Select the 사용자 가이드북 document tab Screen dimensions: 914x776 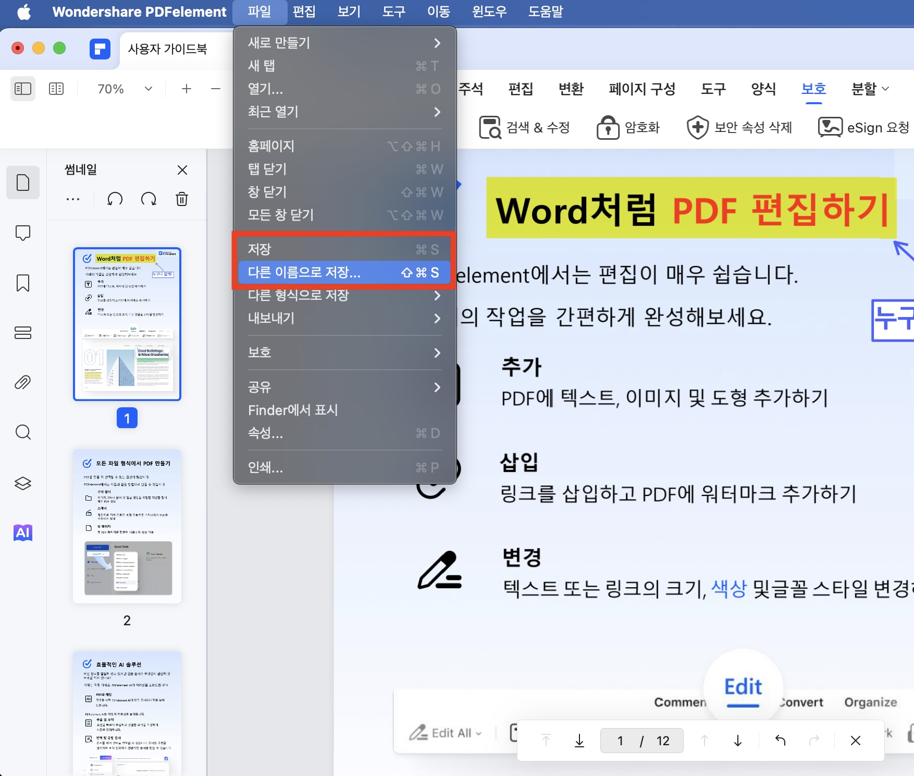point(168,49)
